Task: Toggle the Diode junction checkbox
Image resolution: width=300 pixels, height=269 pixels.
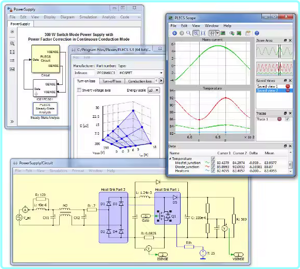Action: [x=213, y=167]
